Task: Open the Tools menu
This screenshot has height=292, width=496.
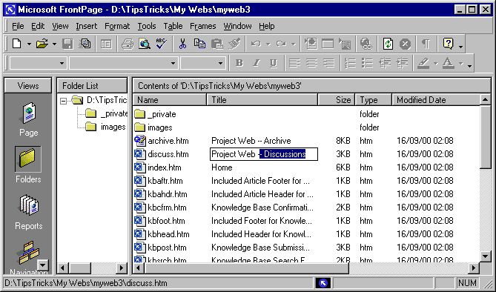Action: tap(147, 26)
